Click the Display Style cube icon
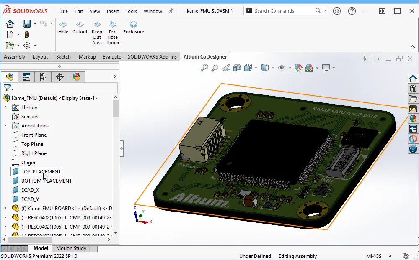Viewport: 419px width, 260px height. point(265,68)
